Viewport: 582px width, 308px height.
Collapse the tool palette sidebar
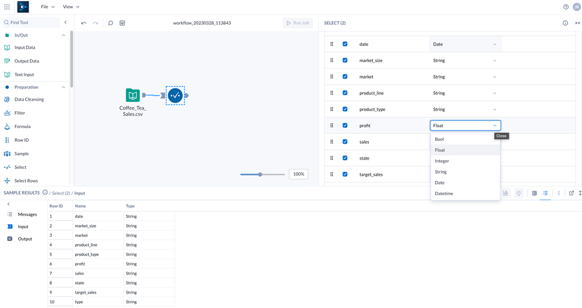(x=66, y=23)
